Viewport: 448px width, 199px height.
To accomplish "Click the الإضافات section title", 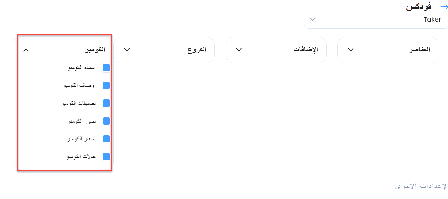I will pyautogui.click(x=306, y=50).
